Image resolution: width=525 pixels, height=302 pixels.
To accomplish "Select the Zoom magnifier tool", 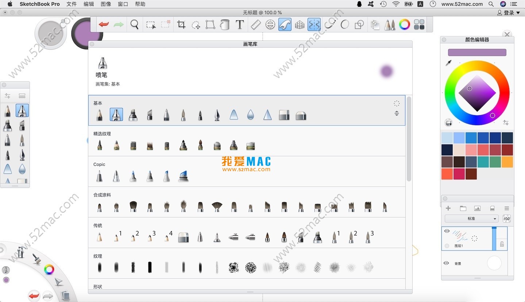I will tap(135, 24).
